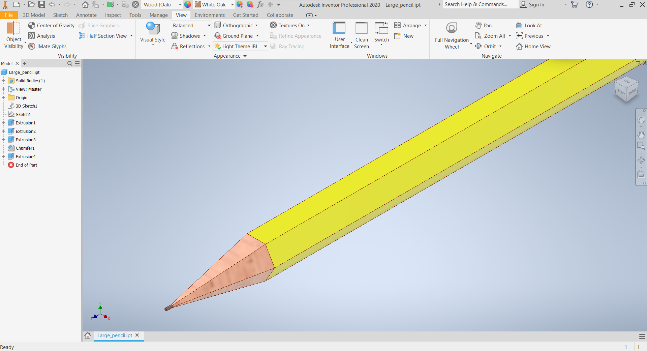The image size is (647, 351).
Task: Click the appearance color wheel icon
Action: [x=188, y=4]
